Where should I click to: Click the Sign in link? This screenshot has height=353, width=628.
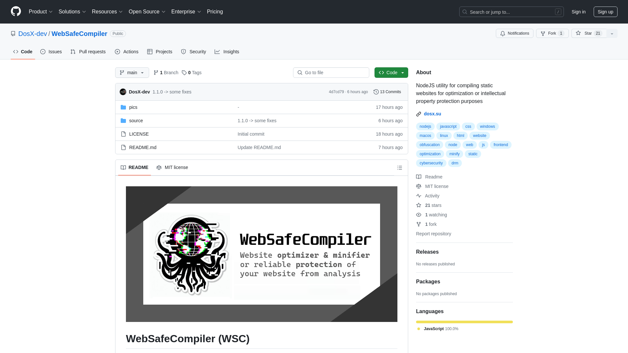click(x=579, y=12)
